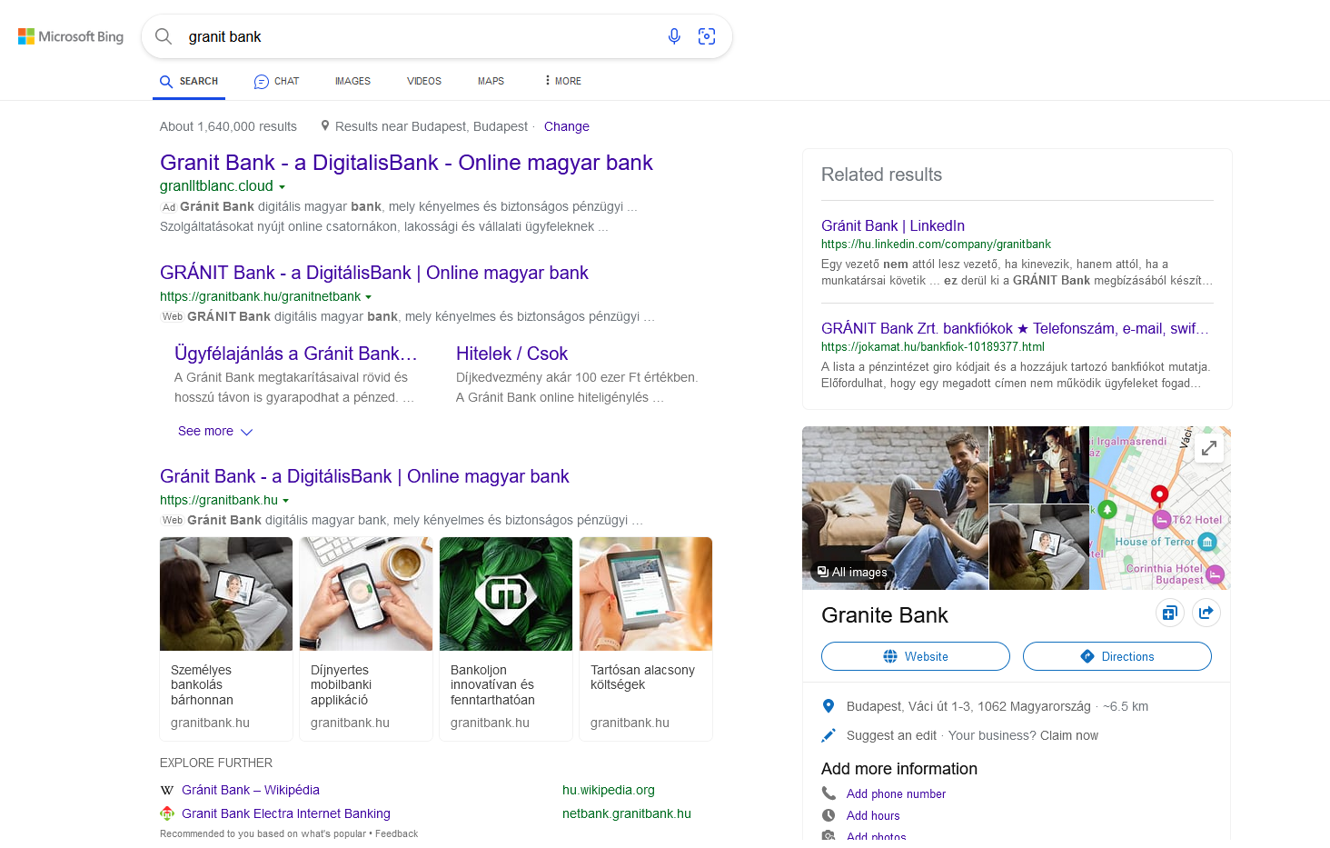
Task: Click the location pin icon near Budapest
Action: (x=325, y=126)
